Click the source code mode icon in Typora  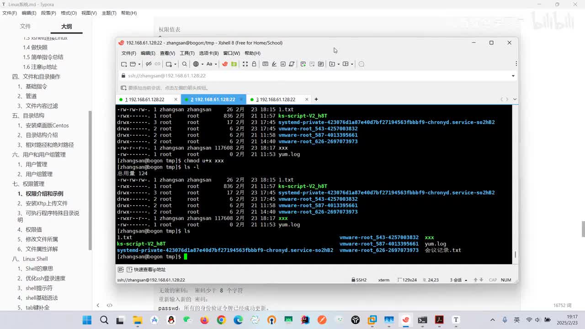pyautogui.click(x=110, y=305)
